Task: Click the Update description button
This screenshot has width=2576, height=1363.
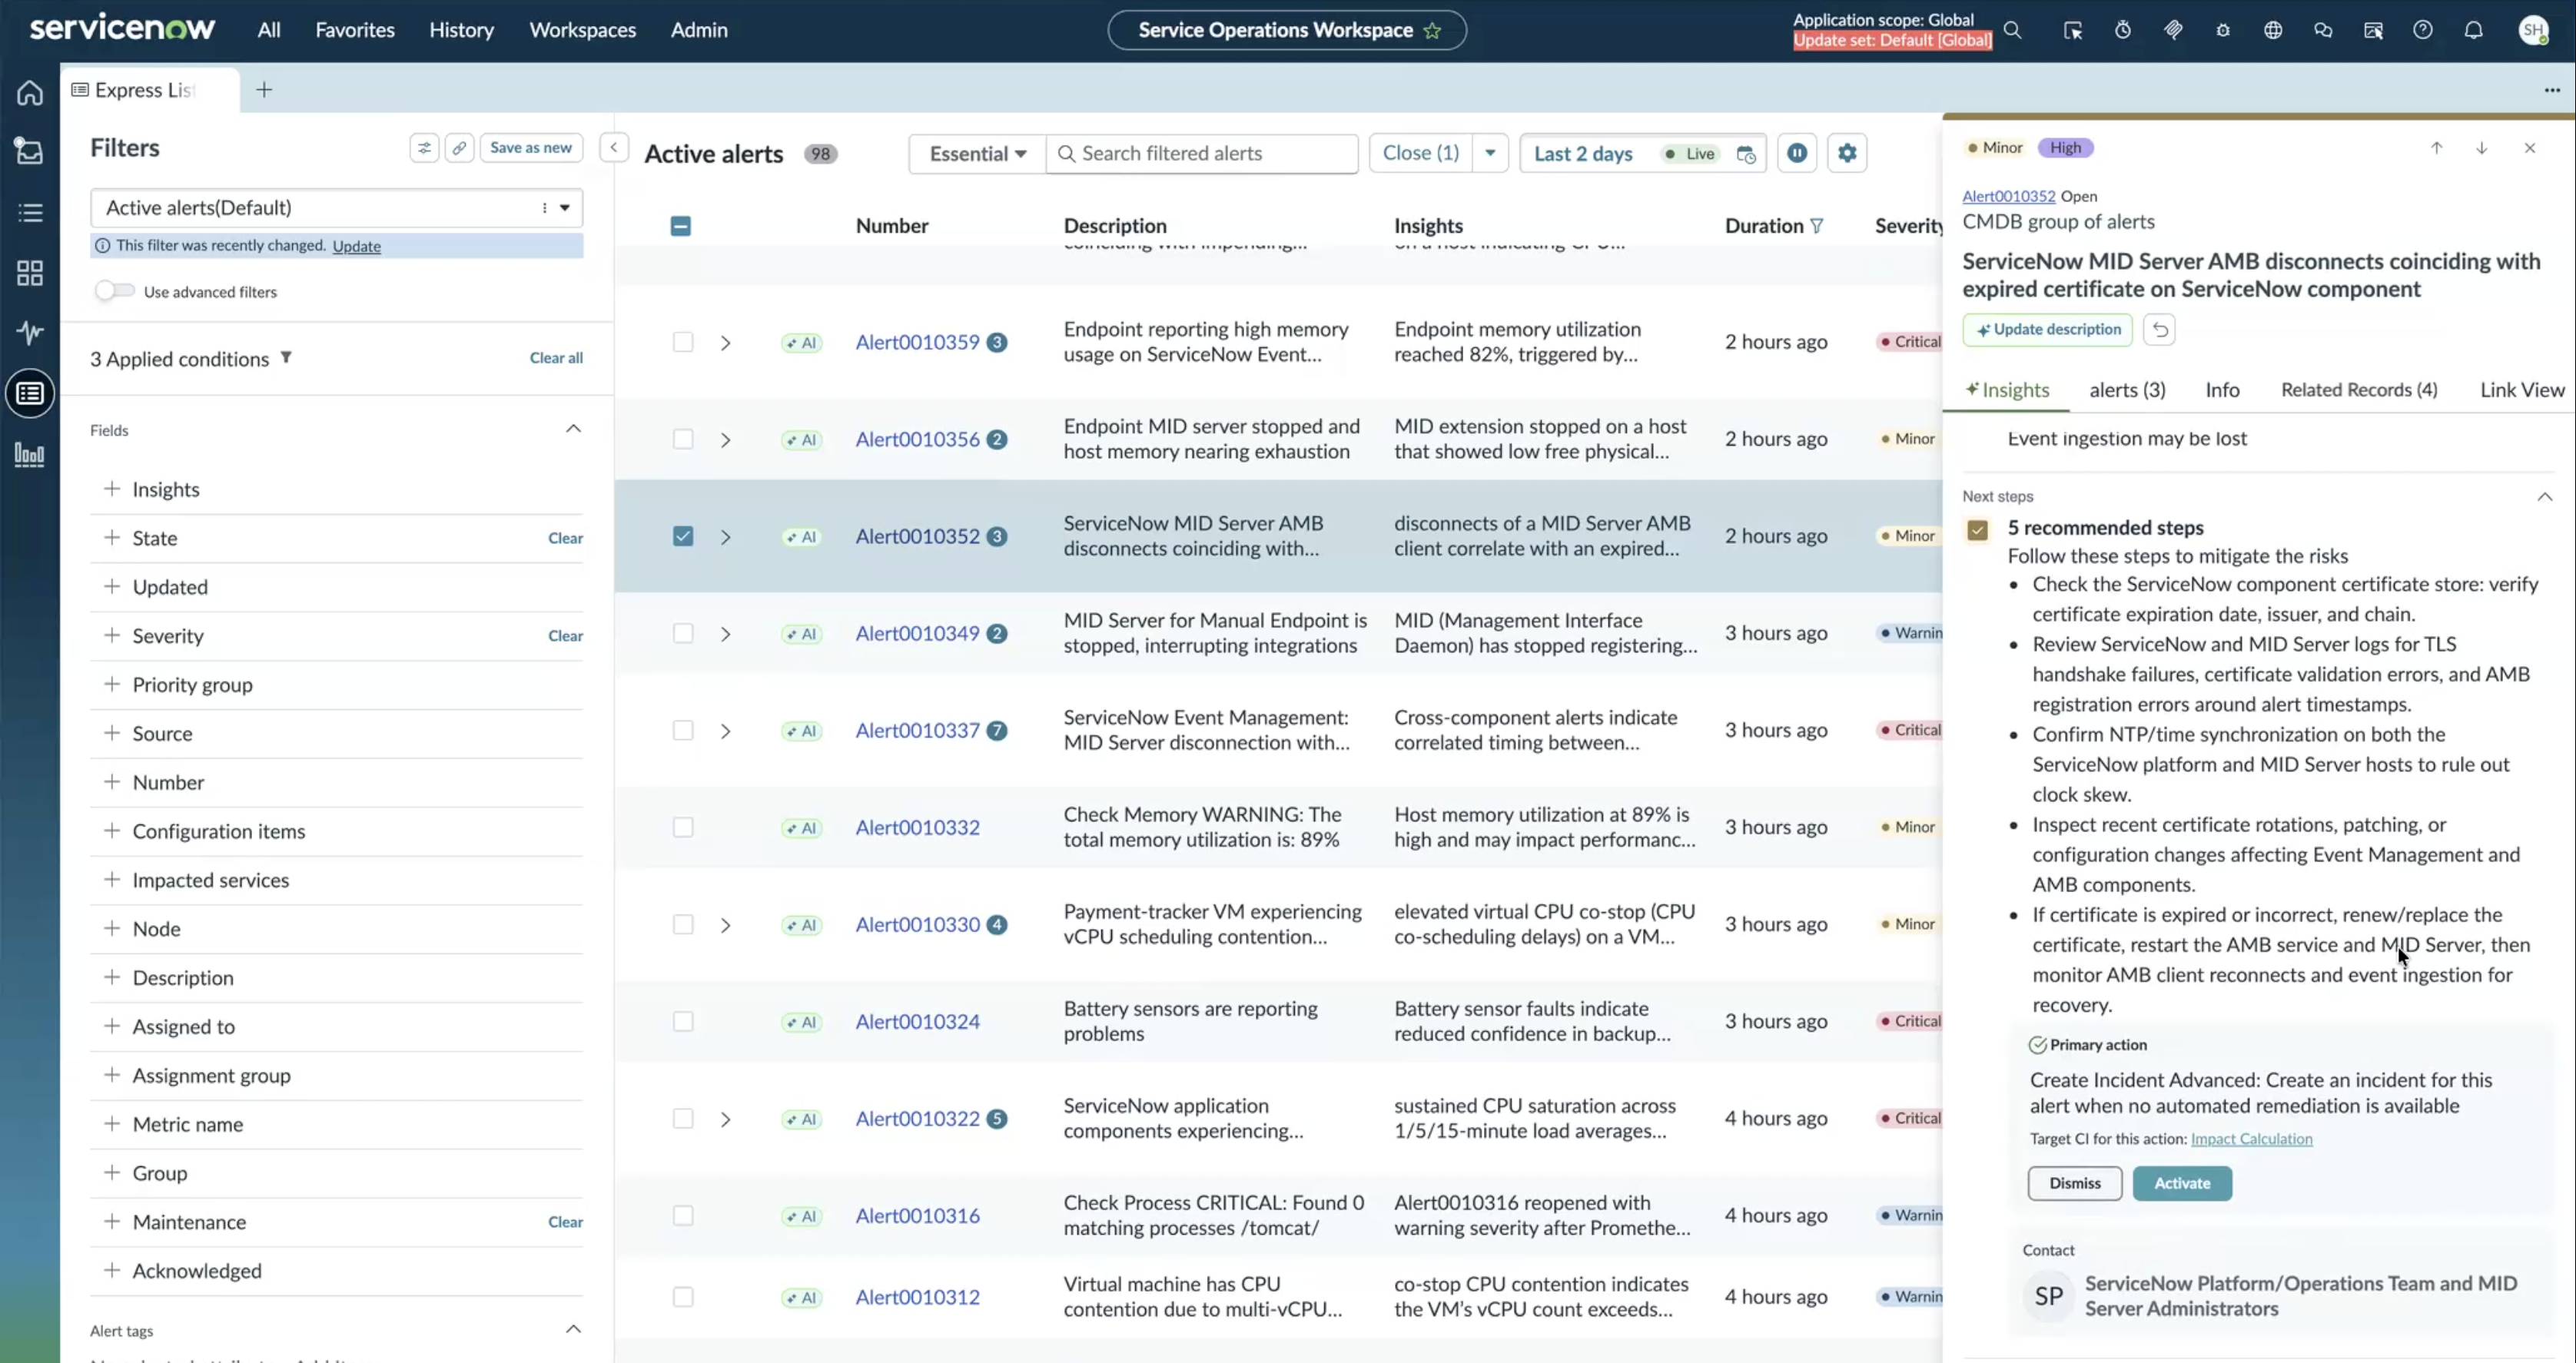Action: pos(2047,330)
